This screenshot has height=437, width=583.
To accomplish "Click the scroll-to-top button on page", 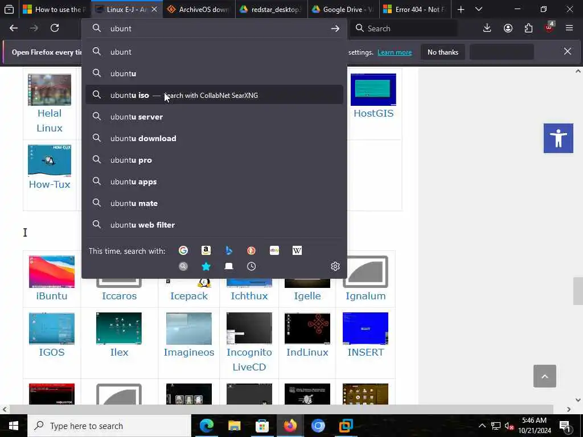I will pyautogui.click(x=545, y=376).
